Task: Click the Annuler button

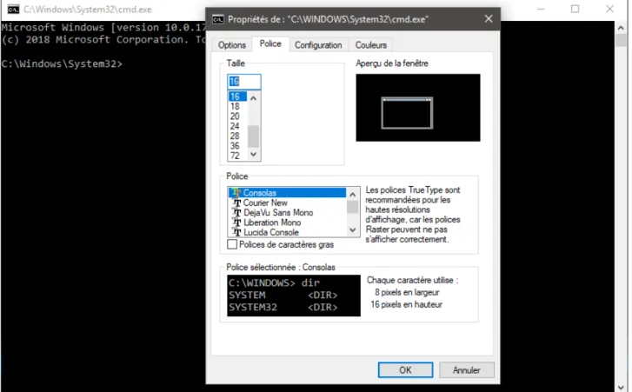Action: click(x=467, y=370)
